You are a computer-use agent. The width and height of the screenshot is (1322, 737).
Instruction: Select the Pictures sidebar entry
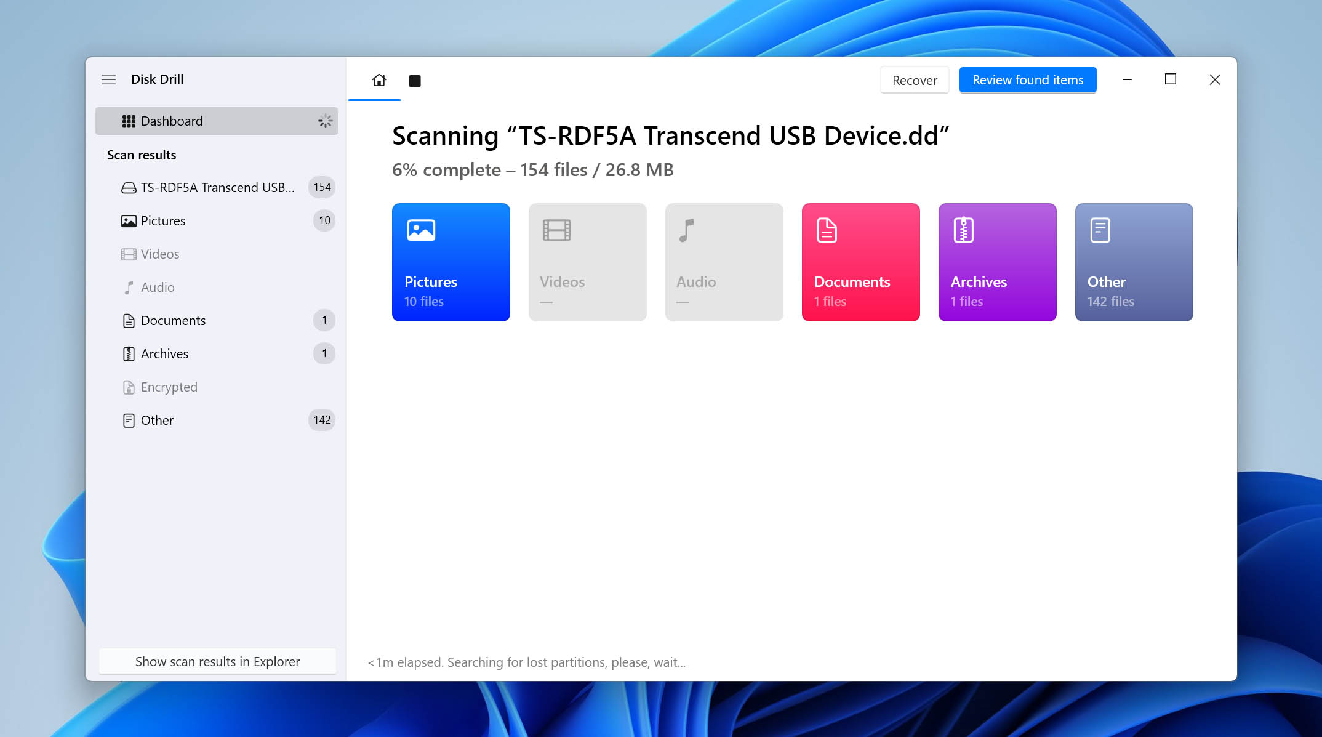click(217, 221)
